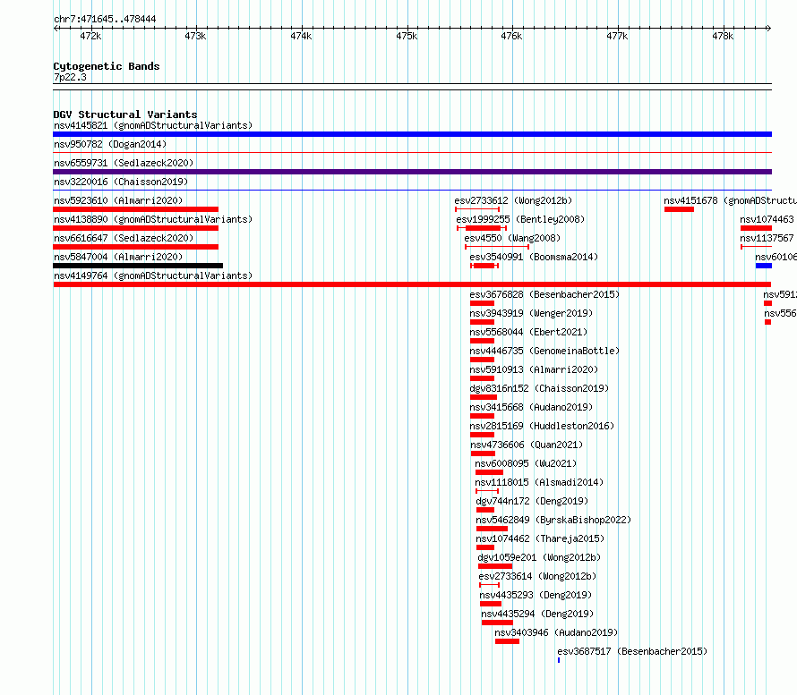
Task: Click the 472k ruler tick label
Action: pos(90,36)
